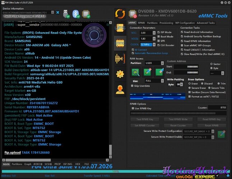Image resolution: width=232 pixels, height=179 pixels.
Task: Toggle Read S.M.A.R.T. Information checkbox
Action: [x=182, y=50]
